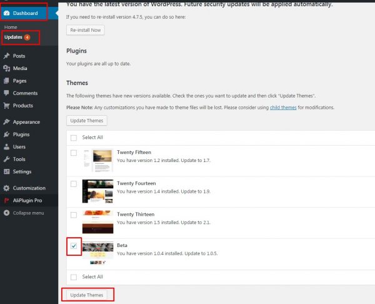Click the "Update to 2.1" version text
Viewport: 375px width, 304px height.
click(x=196, y=223)
